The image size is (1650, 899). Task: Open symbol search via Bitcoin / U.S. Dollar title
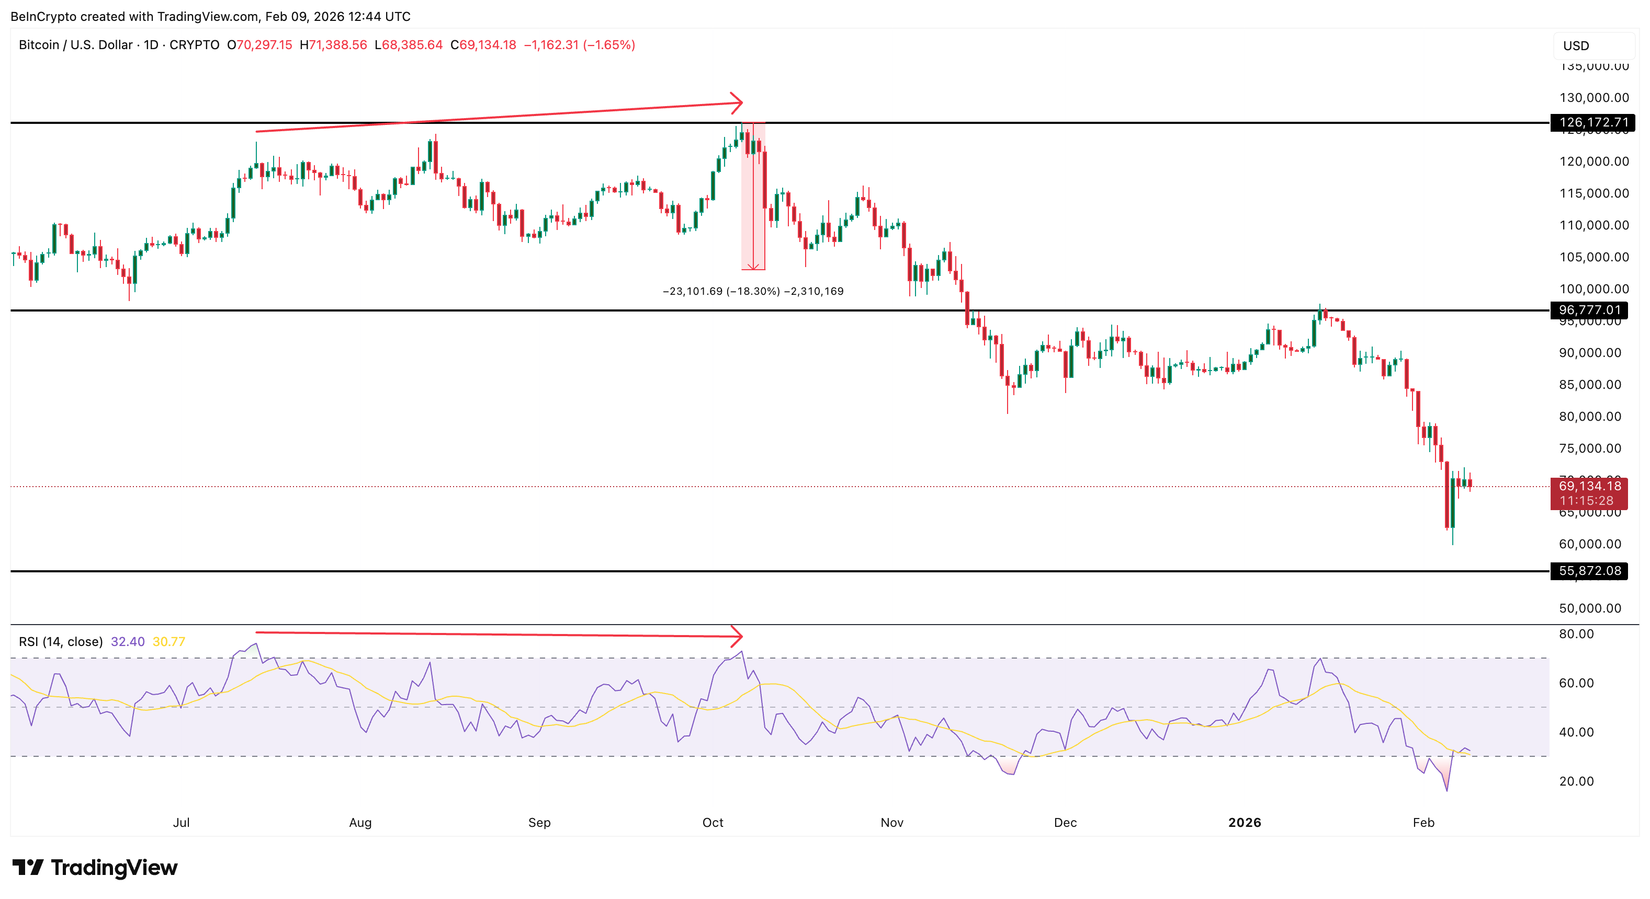point(77,45)
